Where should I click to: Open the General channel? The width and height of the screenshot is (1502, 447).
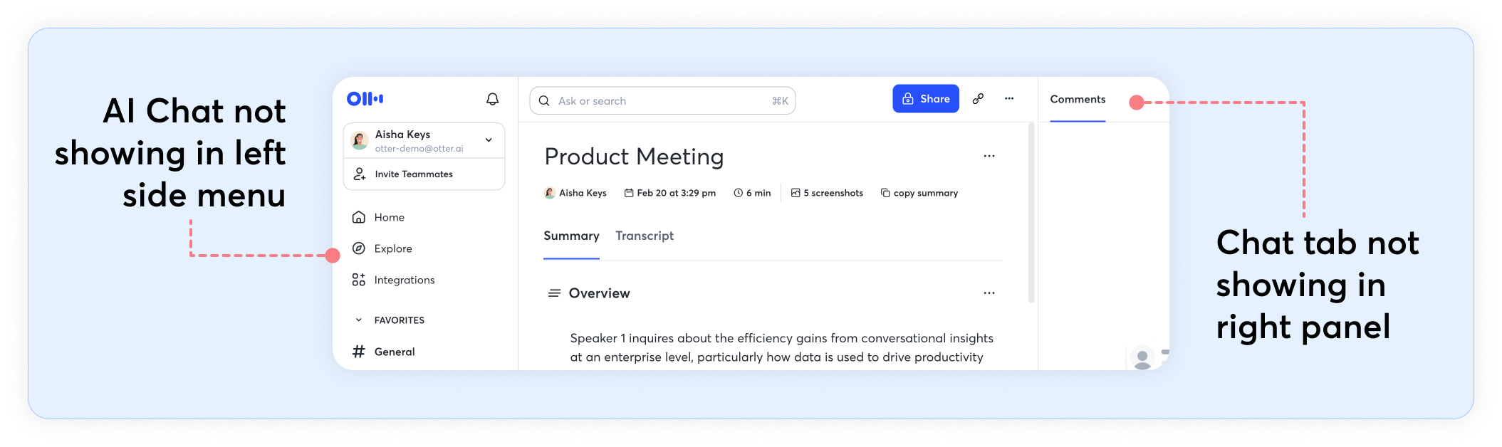tap(394, 352)
